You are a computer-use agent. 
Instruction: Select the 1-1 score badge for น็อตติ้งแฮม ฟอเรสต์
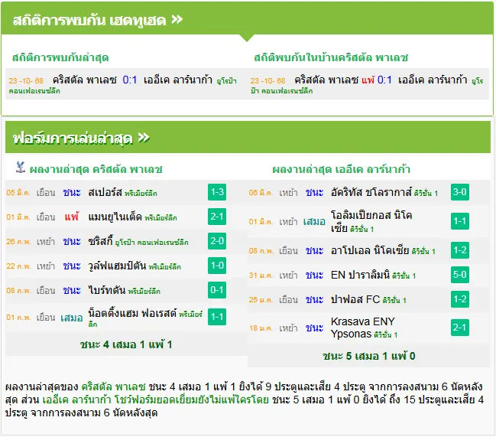(x=217, y=317)
